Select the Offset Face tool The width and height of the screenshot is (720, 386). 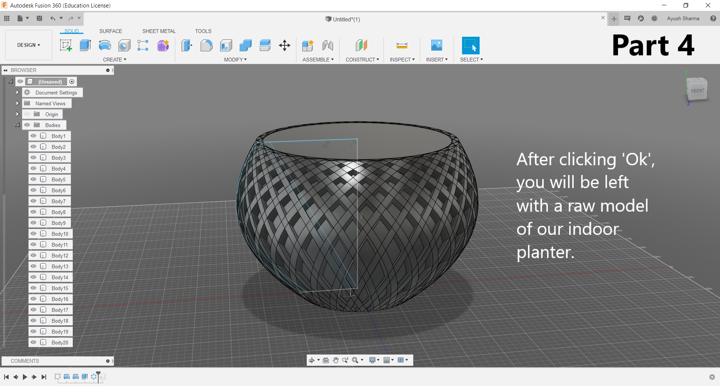pyautogui.click(x=265, y=45)
